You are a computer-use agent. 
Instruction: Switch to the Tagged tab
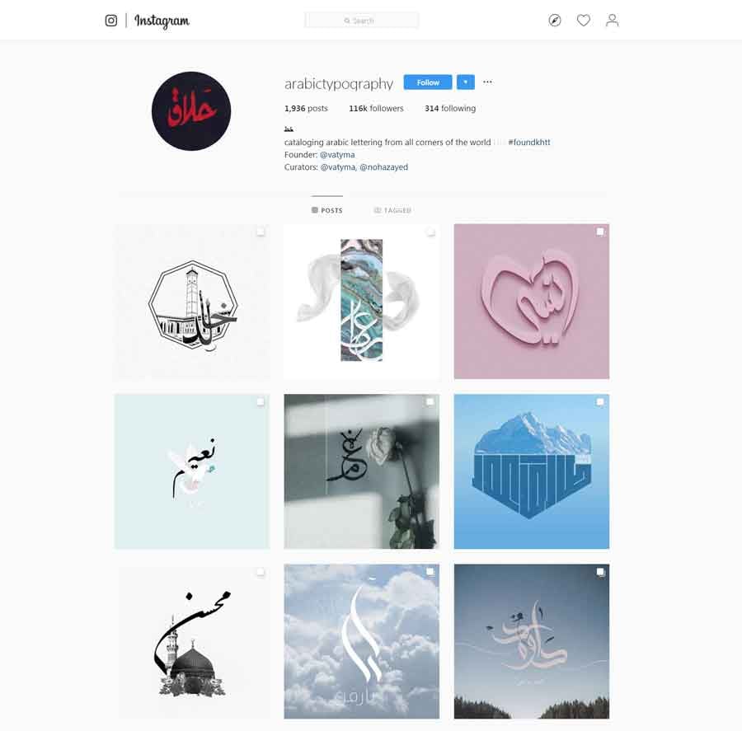tap(392, 210)
